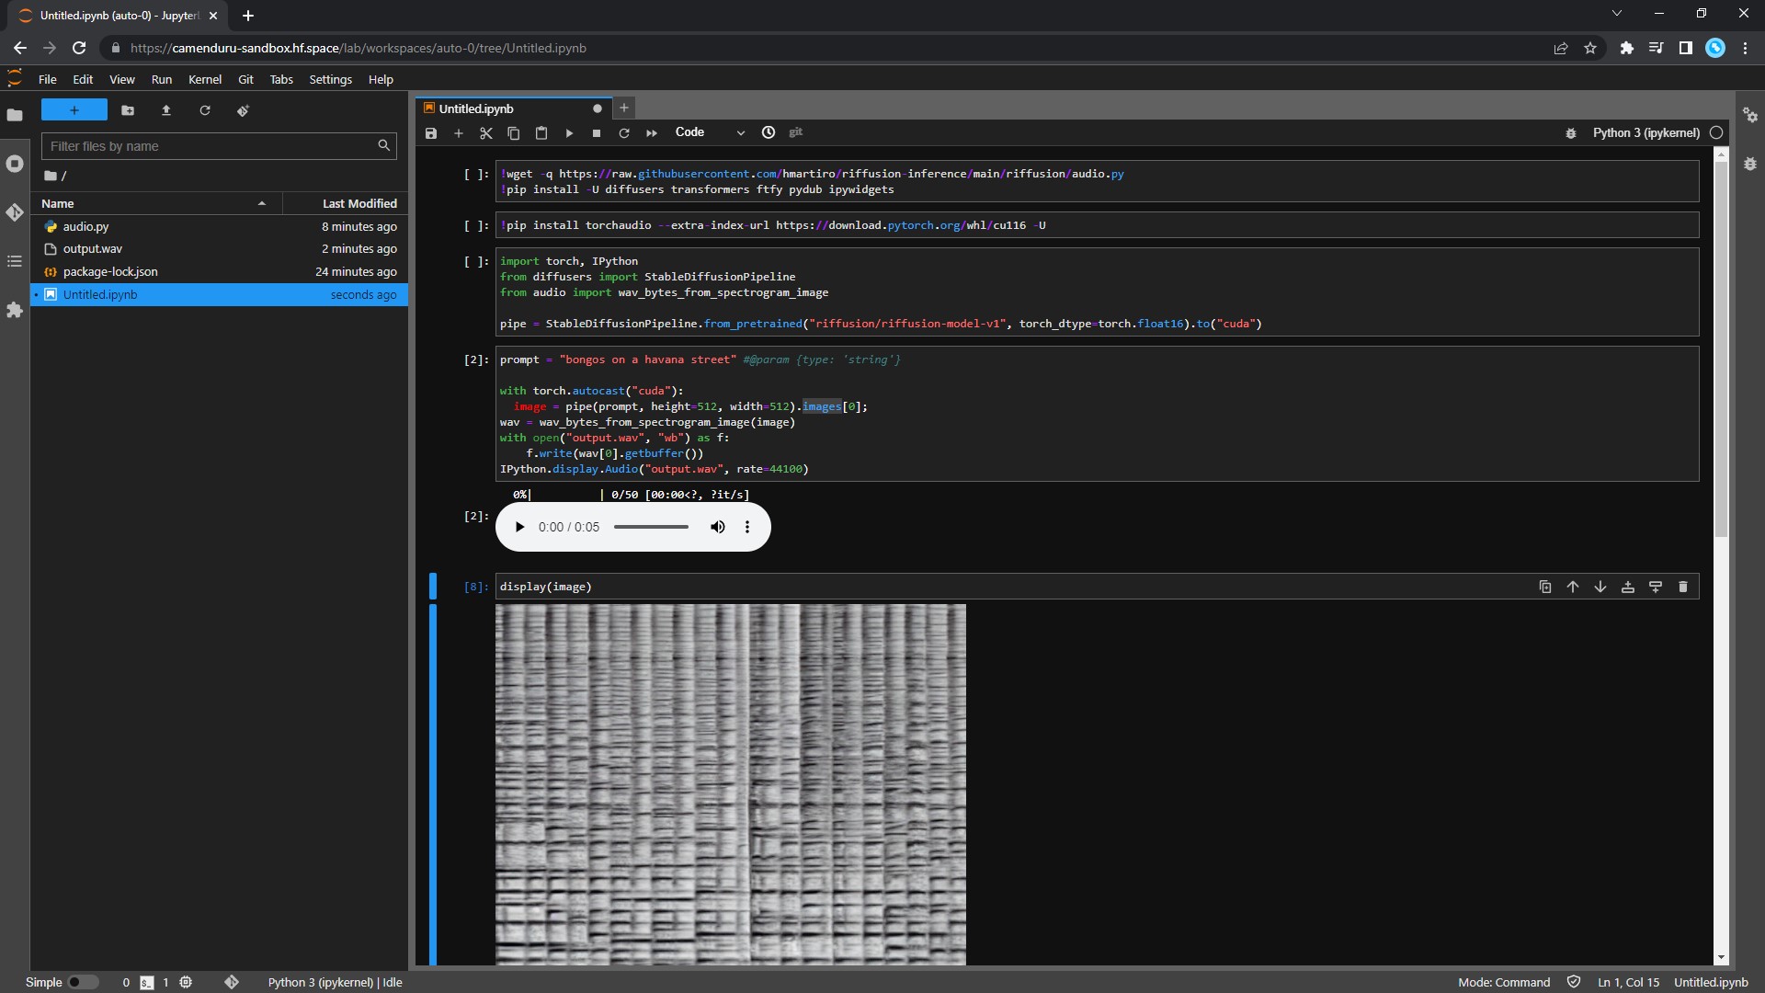Image resolution: width=1765 pixels, height=993 pixels.
Task: Focus the Filter files by name field
Action: pos(211,146)
